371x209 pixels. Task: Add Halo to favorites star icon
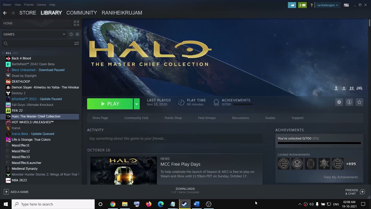[x=359, y=102]
